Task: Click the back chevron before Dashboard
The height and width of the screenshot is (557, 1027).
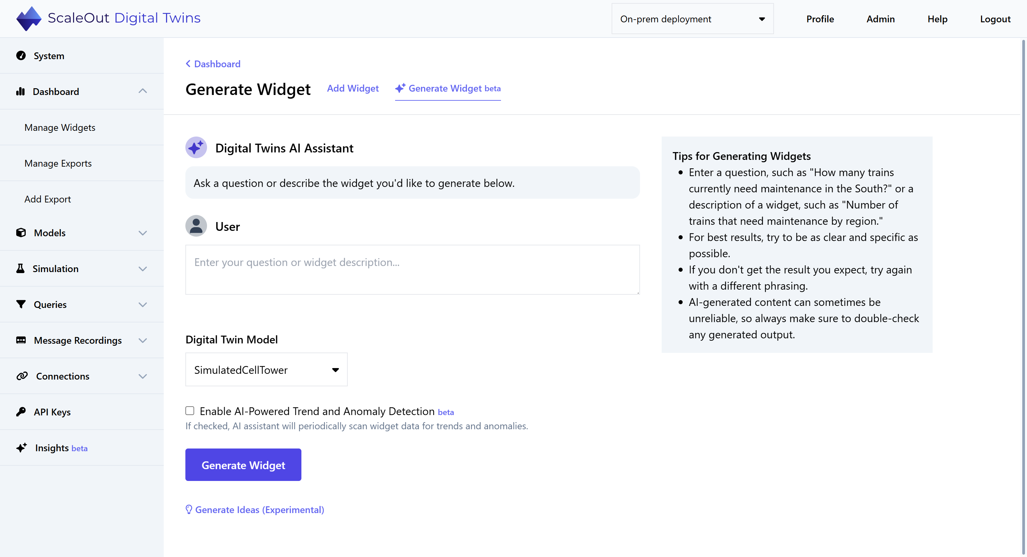Action: pyautogui.click(x=188, y=64)
